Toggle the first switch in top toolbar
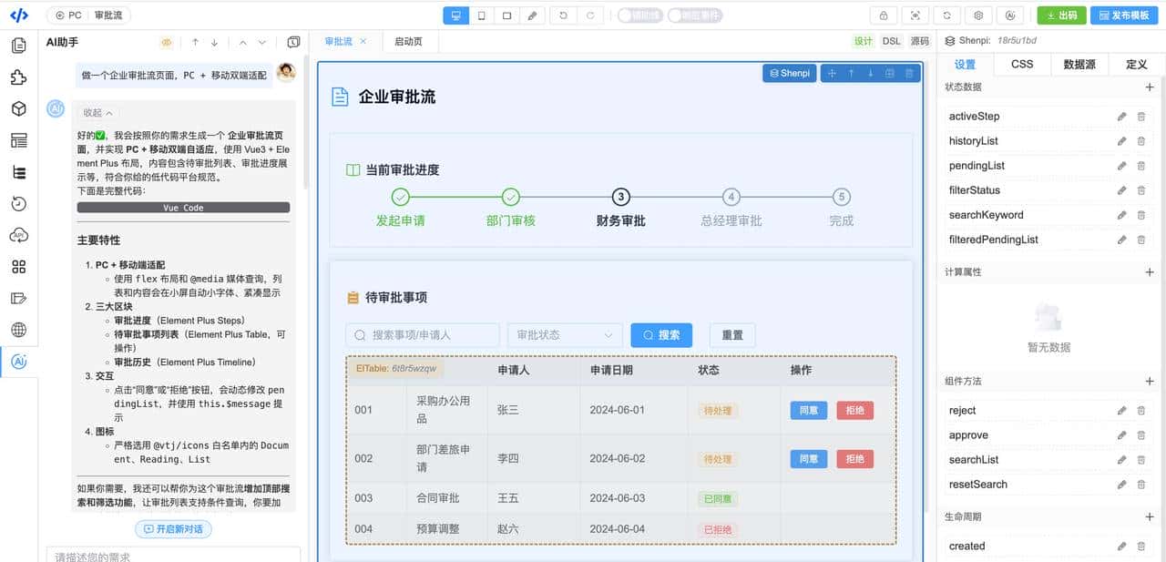 (x=639, y=15)
